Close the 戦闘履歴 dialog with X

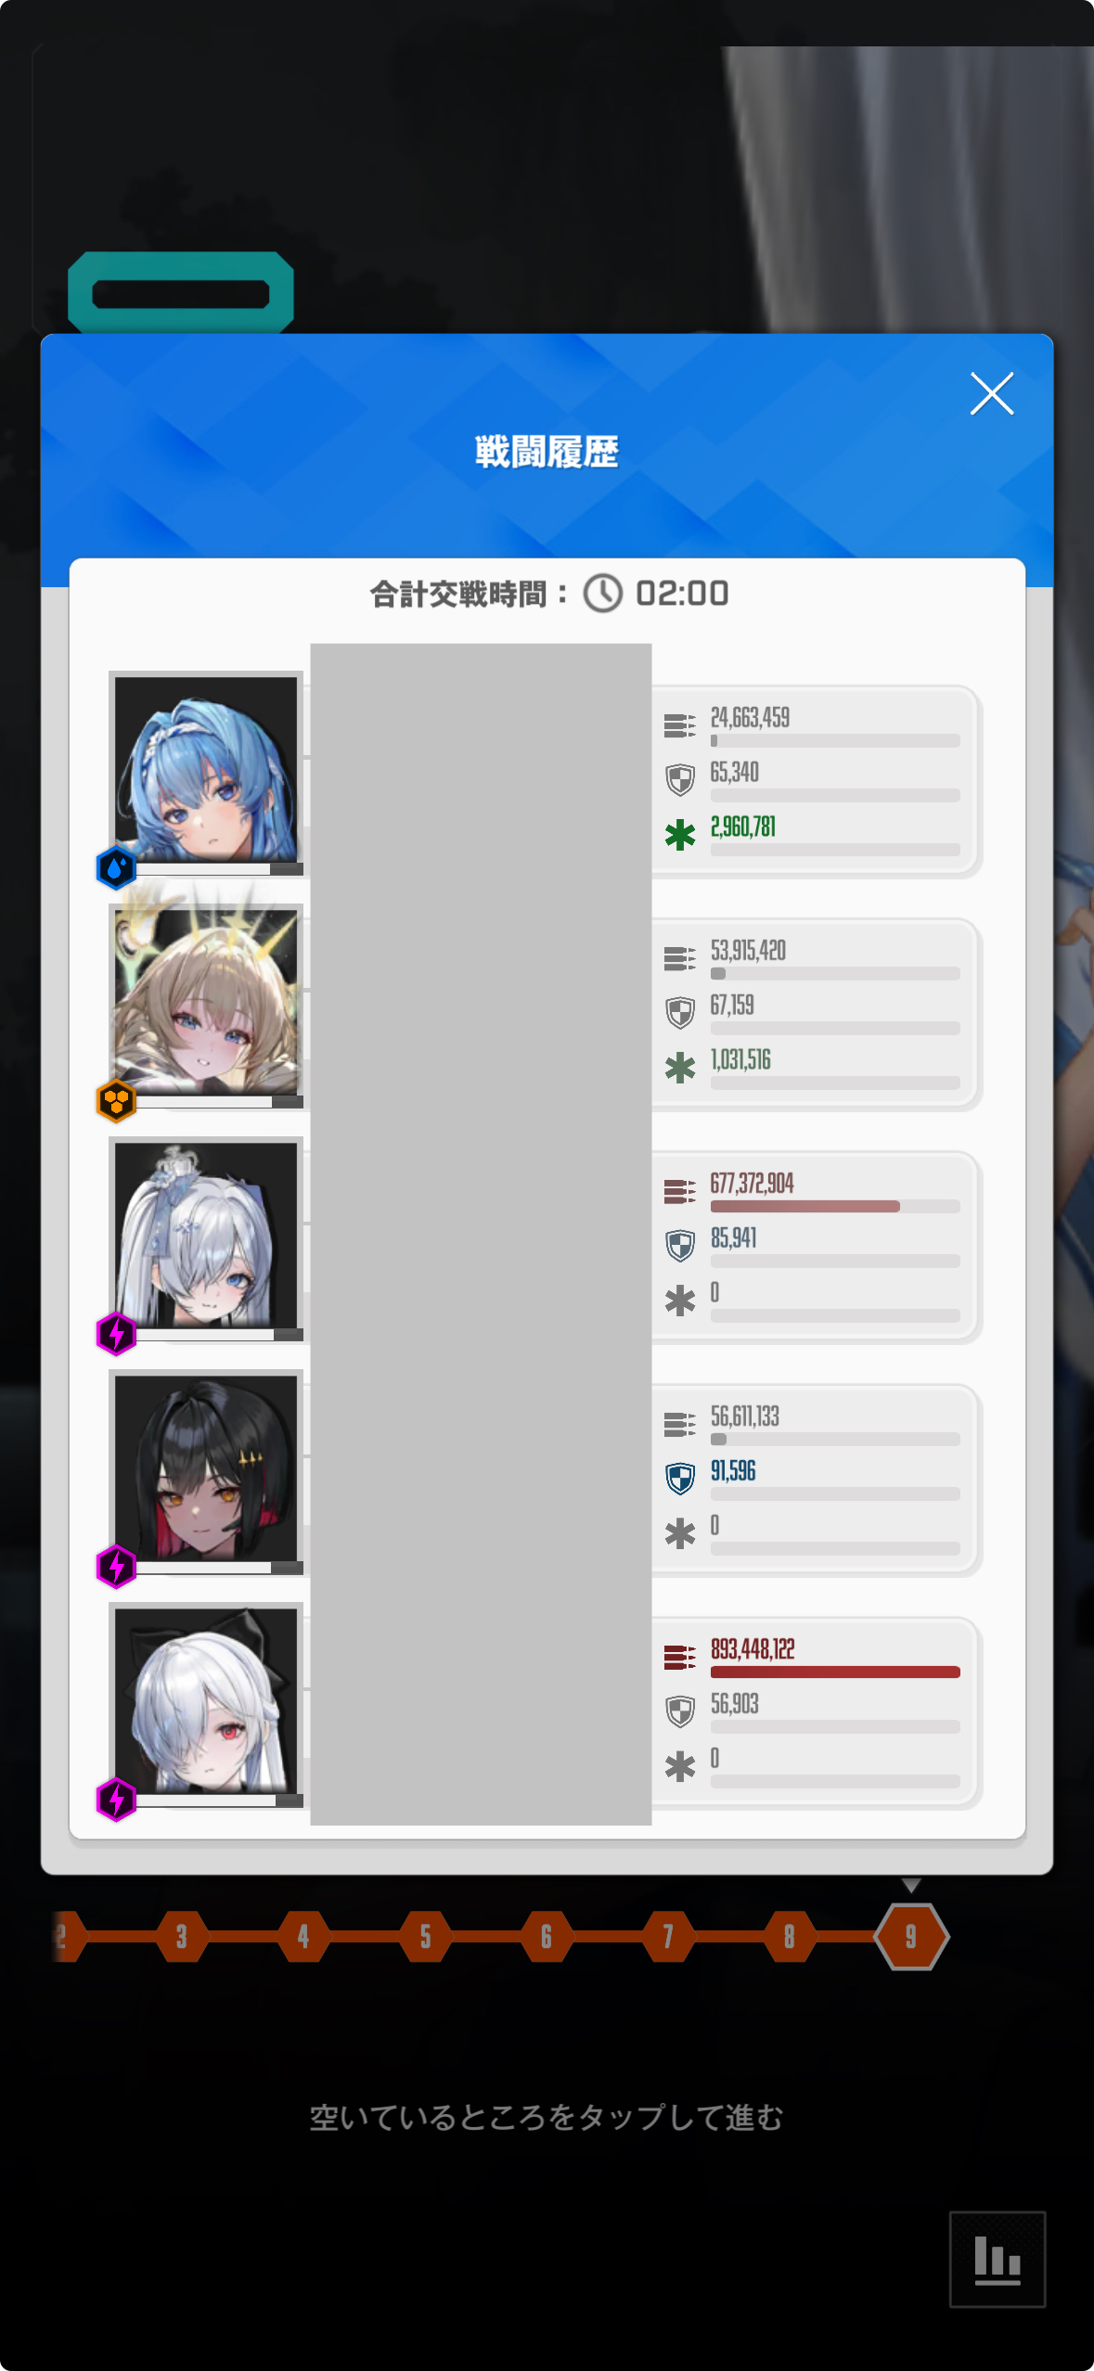tap(991, 393)
